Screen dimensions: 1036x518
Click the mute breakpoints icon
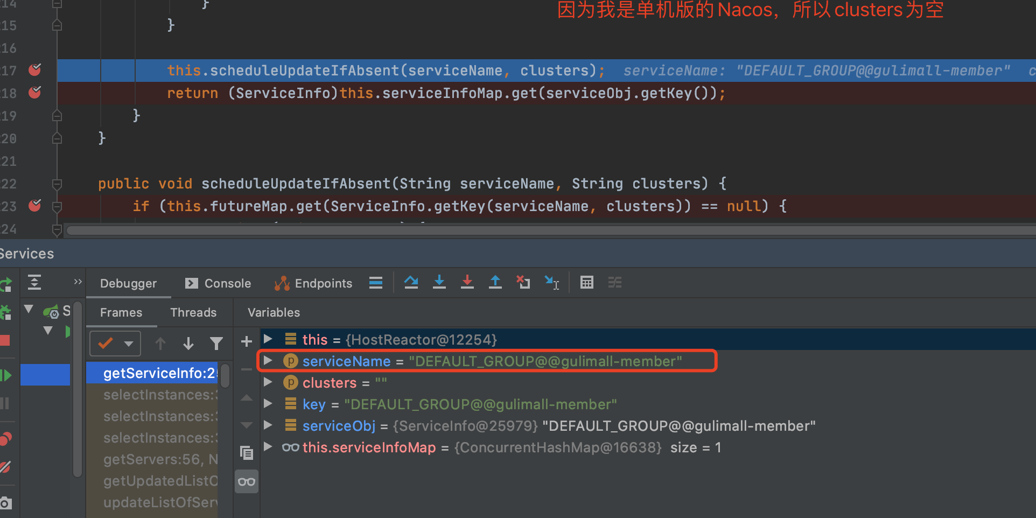coord(5,467)
